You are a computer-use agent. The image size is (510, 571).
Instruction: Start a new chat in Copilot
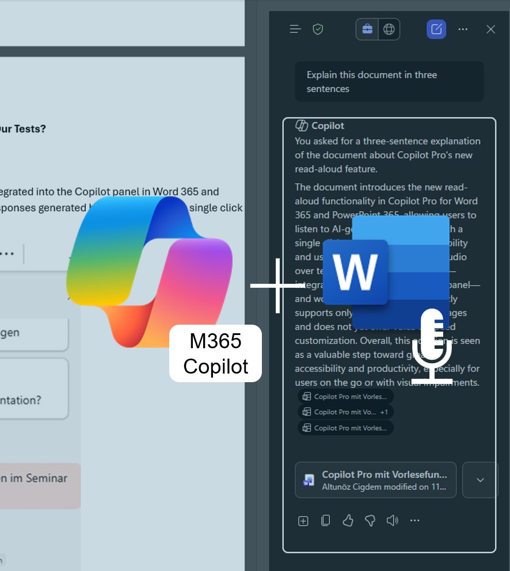click(436, 29)
